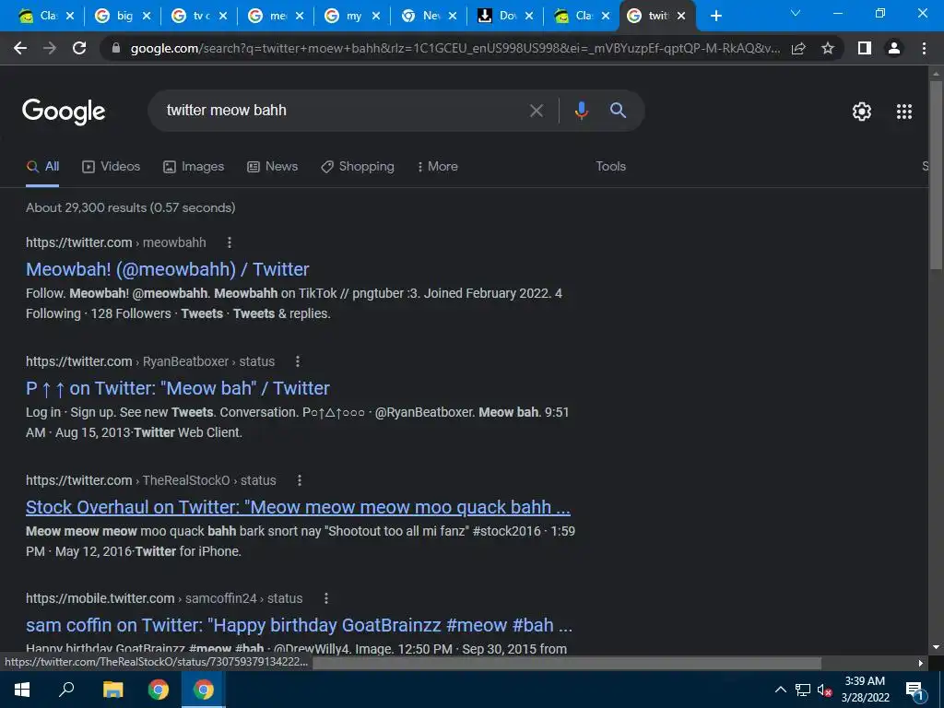
Task: Open the first Chrome taskbar icon
Action: point(159,690)
